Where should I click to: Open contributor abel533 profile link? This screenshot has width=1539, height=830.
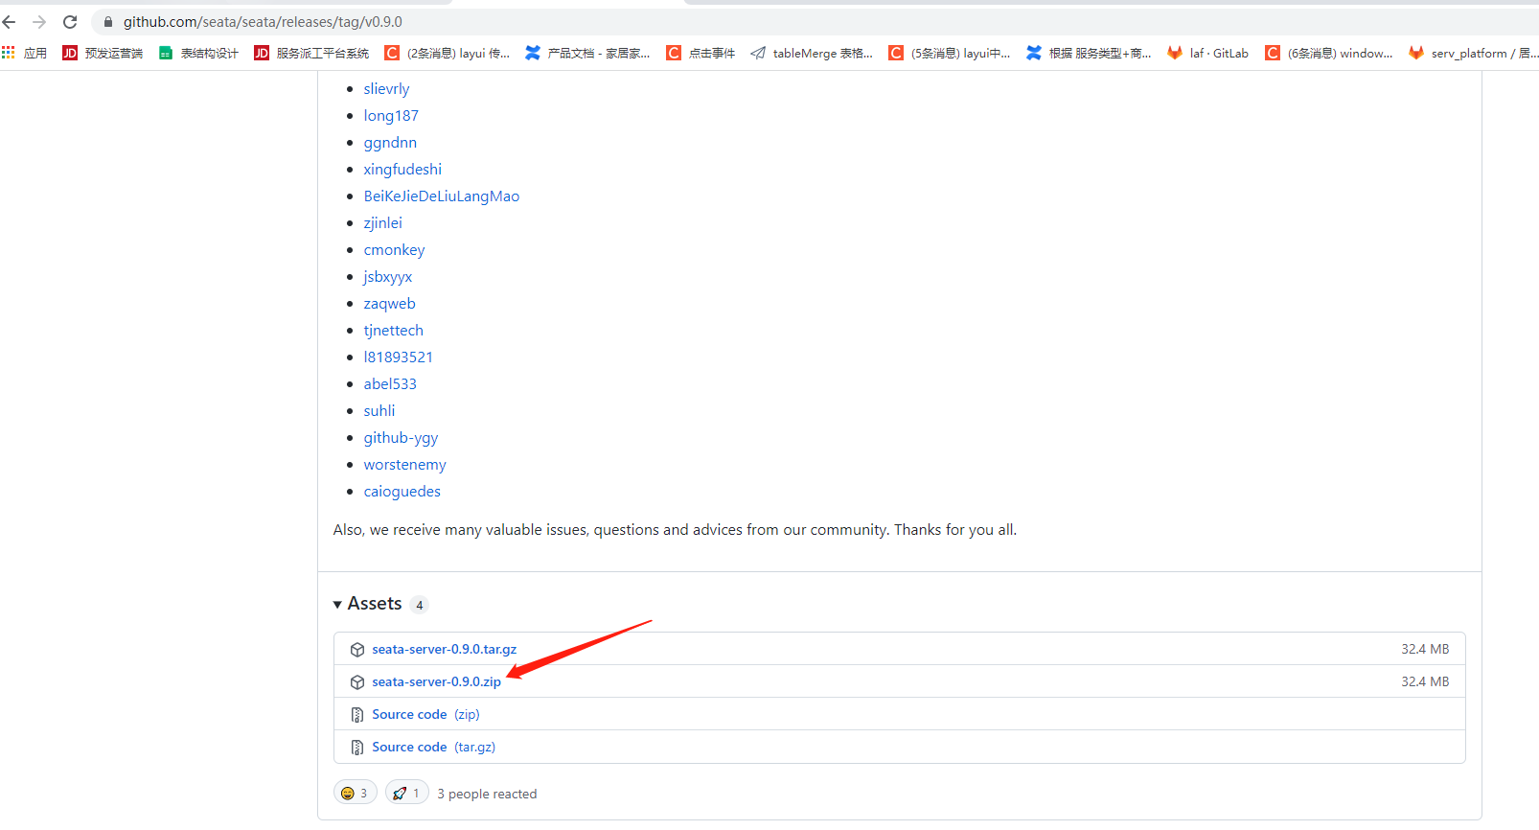click(x=390, y=383)
